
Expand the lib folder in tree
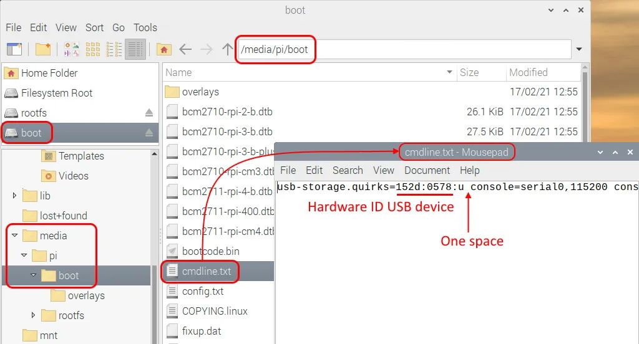click(x=14, y=196)
